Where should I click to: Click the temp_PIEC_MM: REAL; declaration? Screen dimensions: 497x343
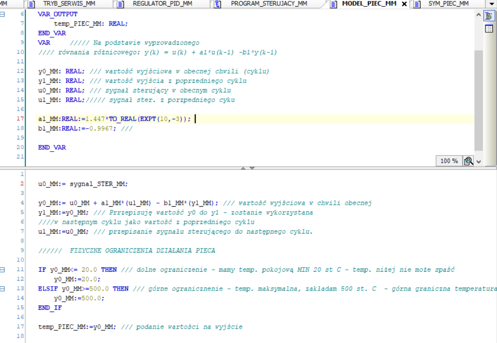point(91,24)
